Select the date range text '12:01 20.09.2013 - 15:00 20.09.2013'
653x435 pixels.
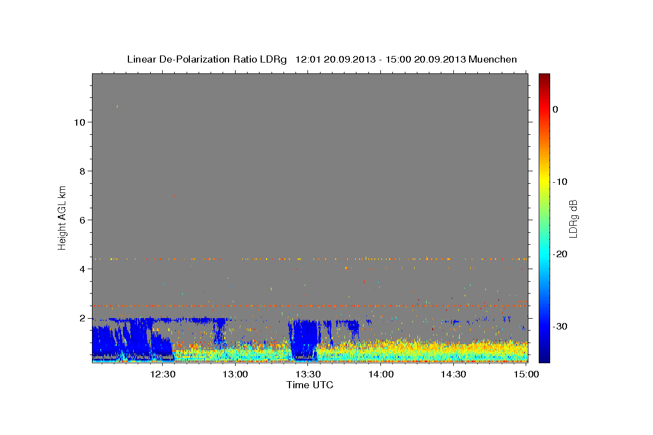tap(380, 59)
